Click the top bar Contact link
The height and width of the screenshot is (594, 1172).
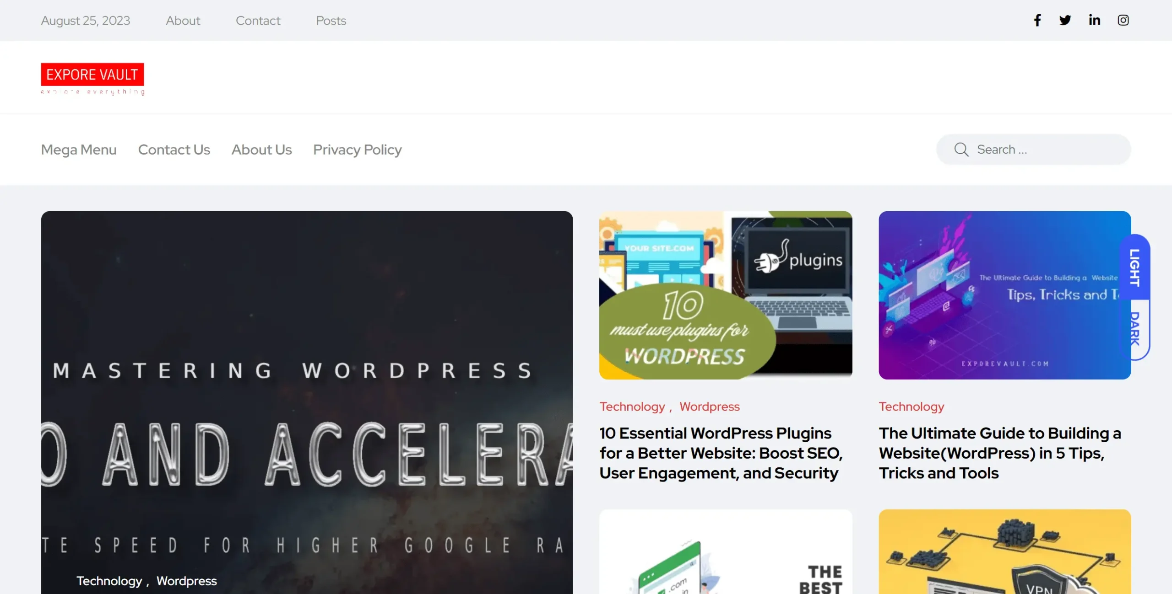[x=258, y=21]
